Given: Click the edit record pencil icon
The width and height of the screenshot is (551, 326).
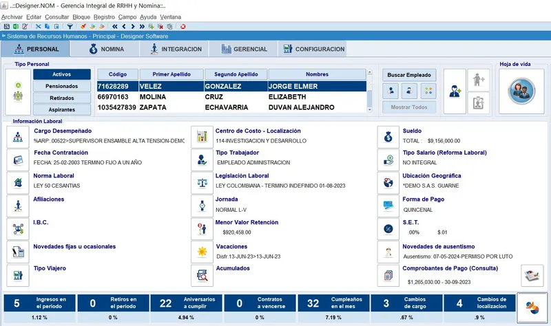Looking at the screenshot, I should 25,26.
